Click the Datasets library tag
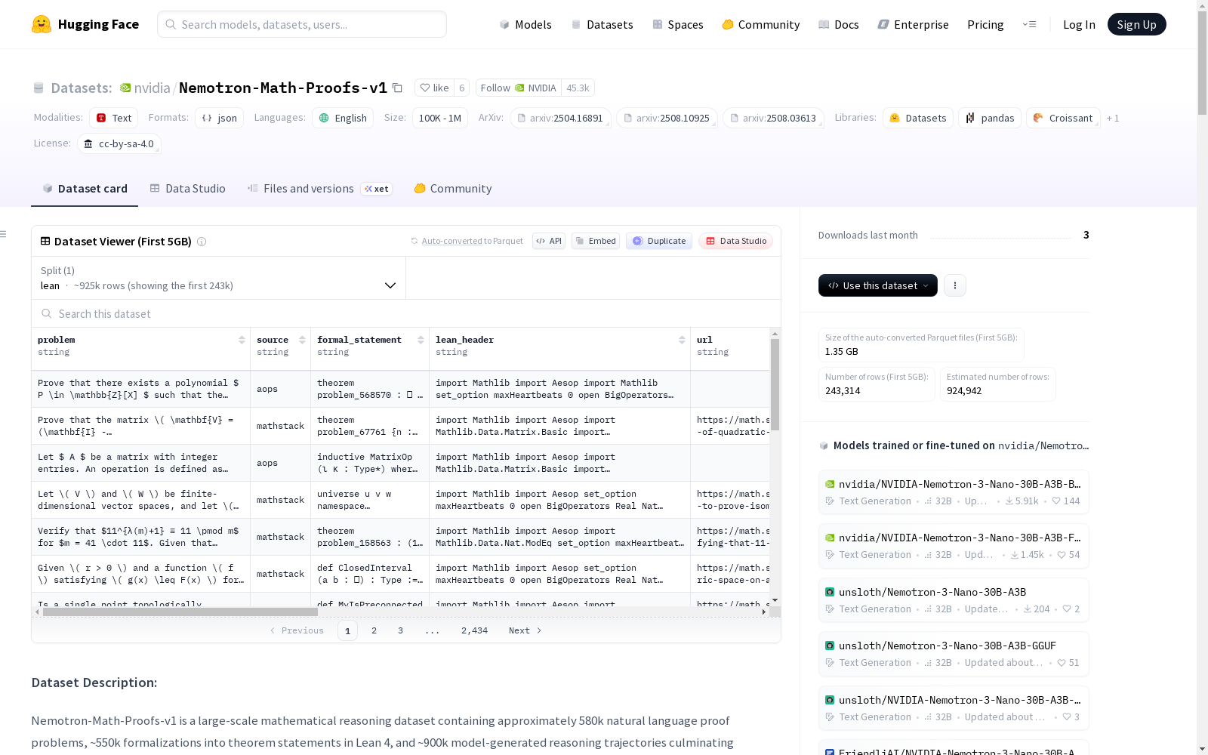The image size is (1208, 755). tap(918, 118)
